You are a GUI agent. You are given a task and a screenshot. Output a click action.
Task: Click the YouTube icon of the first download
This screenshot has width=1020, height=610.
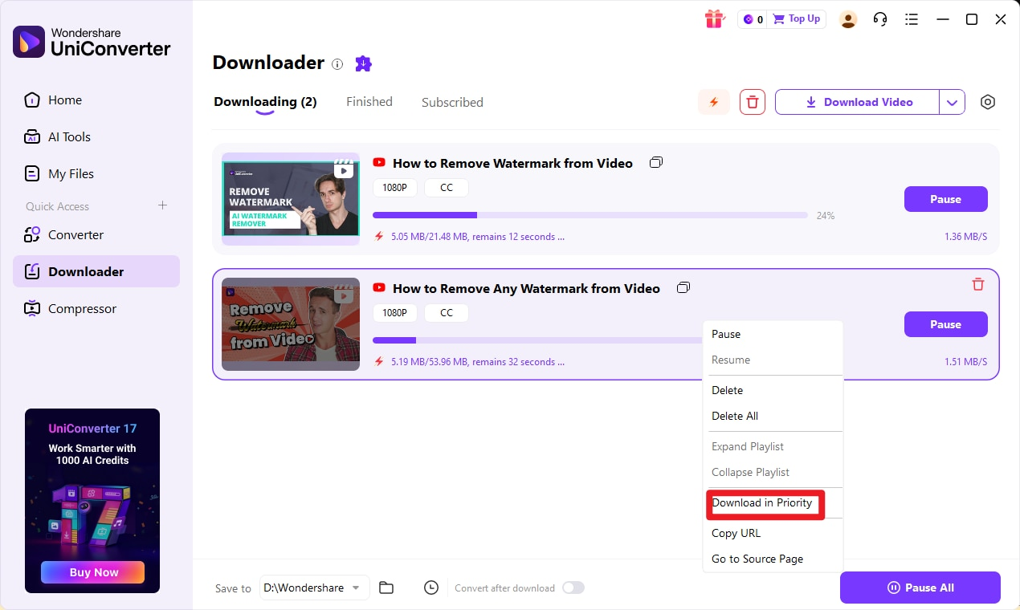379,163
